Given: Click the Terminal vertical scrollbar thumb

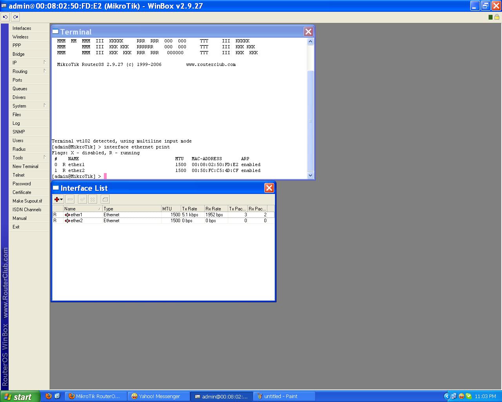Looking at the screenshot, I should 310,121.
